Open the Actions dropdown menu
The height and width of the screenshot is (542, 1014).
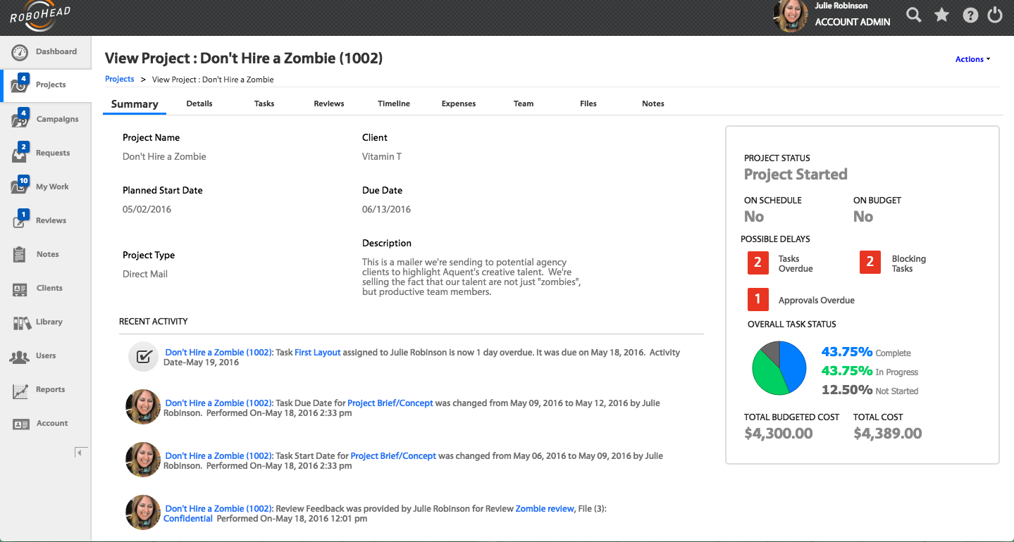click(x=972, y=59)
